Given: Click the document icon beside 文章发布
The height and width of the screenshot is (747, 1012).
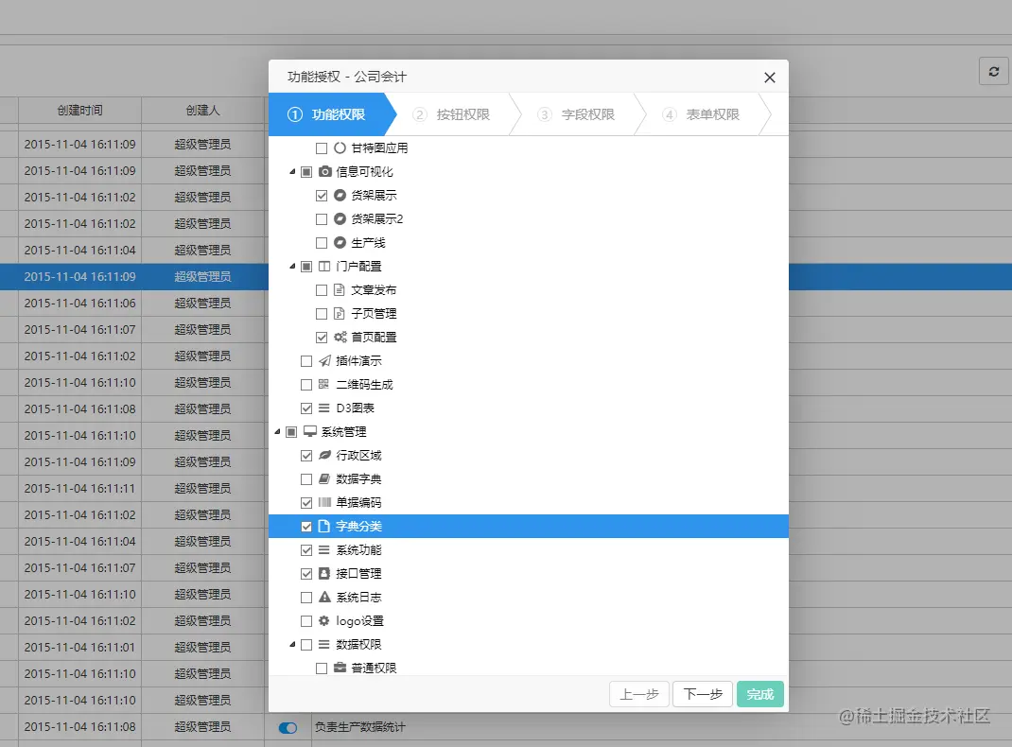Looking at the screenshot, I should tap(340, 289).
